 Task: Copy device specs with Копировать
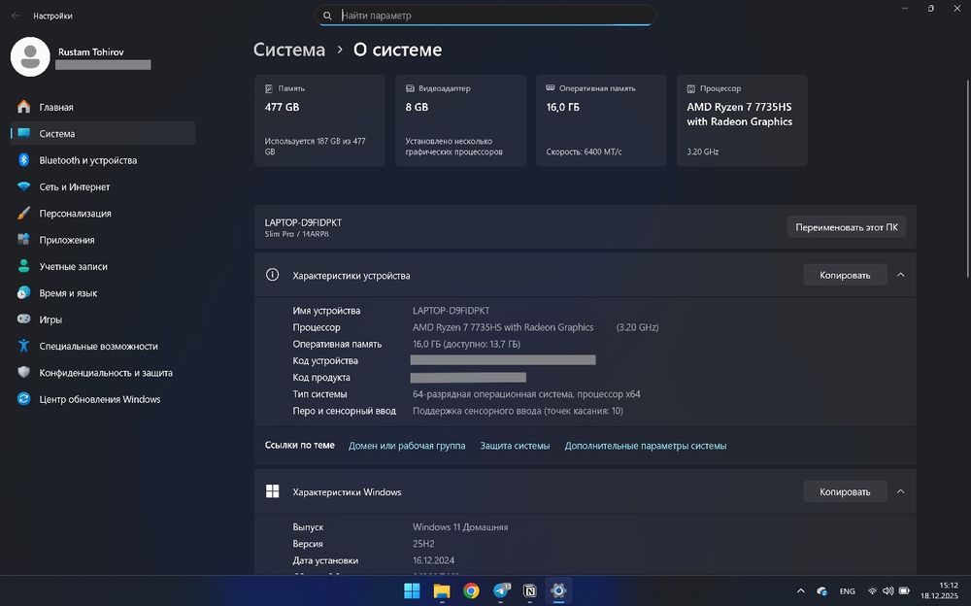click(845, 275)
